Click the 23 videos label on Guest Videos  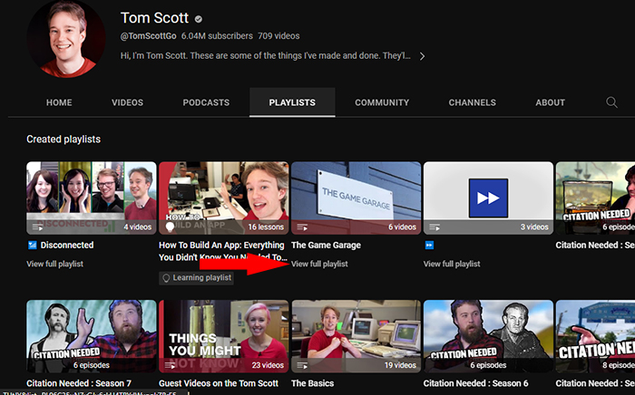click(268, 365)
